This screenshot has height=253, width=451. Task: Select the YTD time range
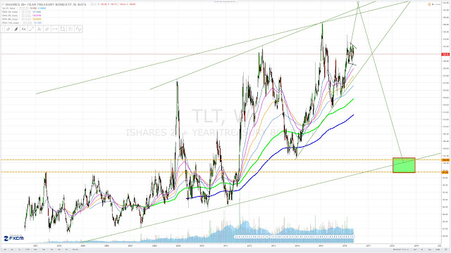click(27, 249)
